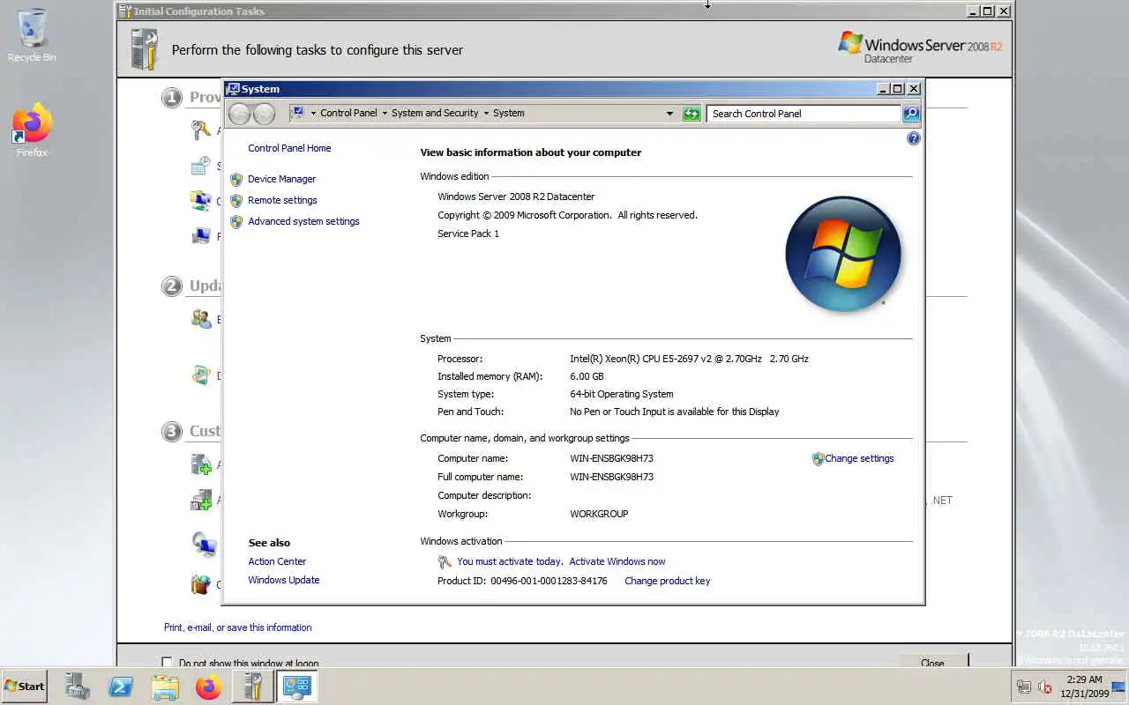Click in the Search Control Panel field
The width and height of the screenshot is (1129, 705).
(804, 113)
